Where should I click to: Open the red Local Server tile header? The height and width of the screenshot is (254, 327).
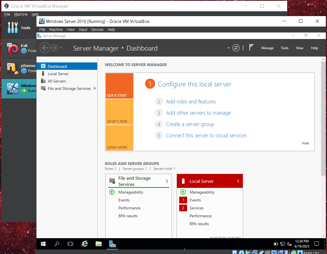210,181
